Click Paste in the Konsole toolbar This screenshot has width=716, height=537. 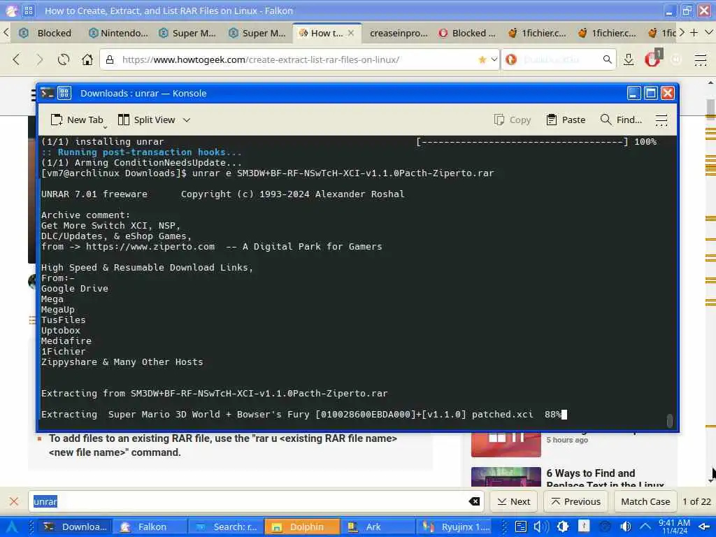[x=566, y=120]
